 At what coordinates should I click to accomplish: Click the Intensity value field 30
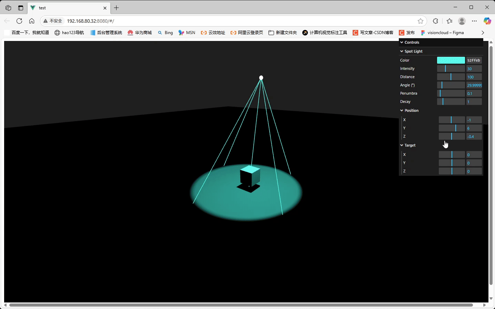coord(474,68)
